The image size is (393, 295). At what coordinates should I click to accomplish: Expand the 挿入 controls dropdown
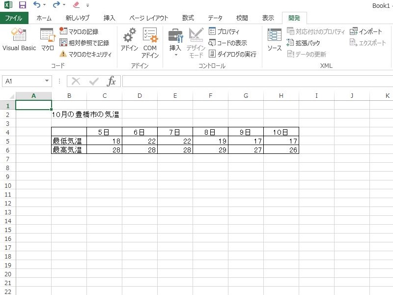tap(175, 54)
